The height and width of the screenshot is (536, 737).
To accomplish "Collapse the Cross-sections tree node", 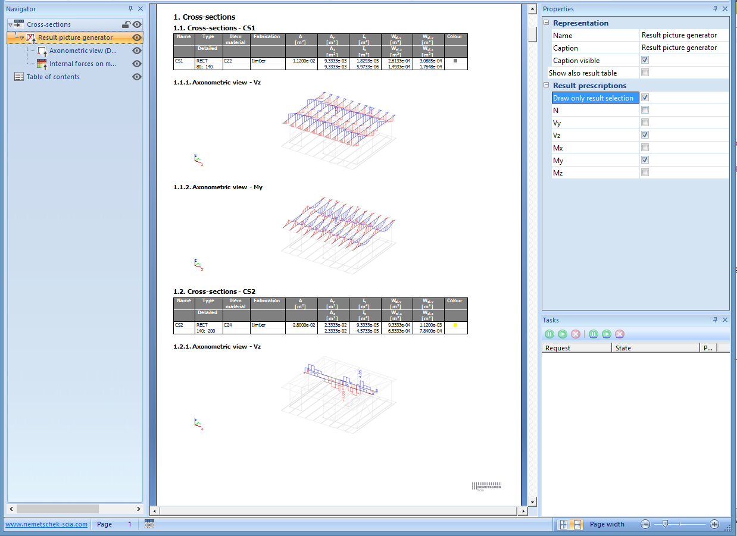I will tap(11, 24).
